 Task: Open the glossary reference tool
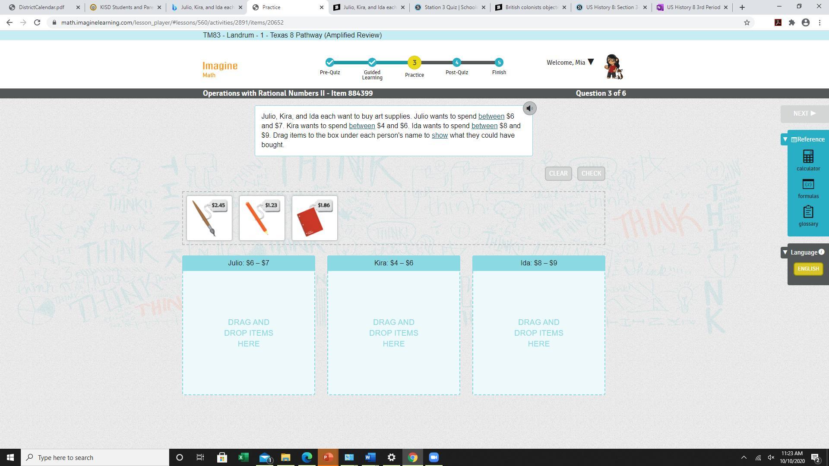coord(808,216)
